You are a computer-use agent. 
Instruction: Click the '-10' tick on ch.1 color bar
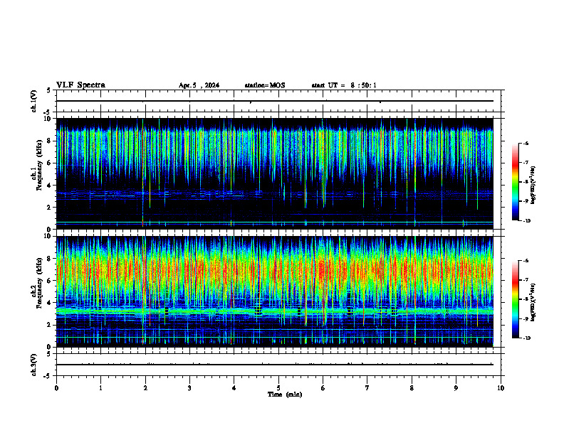tap(526, 221)
